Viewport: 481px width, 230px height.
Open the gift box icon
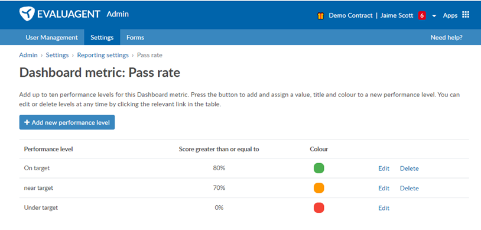[x=320, y=15]
